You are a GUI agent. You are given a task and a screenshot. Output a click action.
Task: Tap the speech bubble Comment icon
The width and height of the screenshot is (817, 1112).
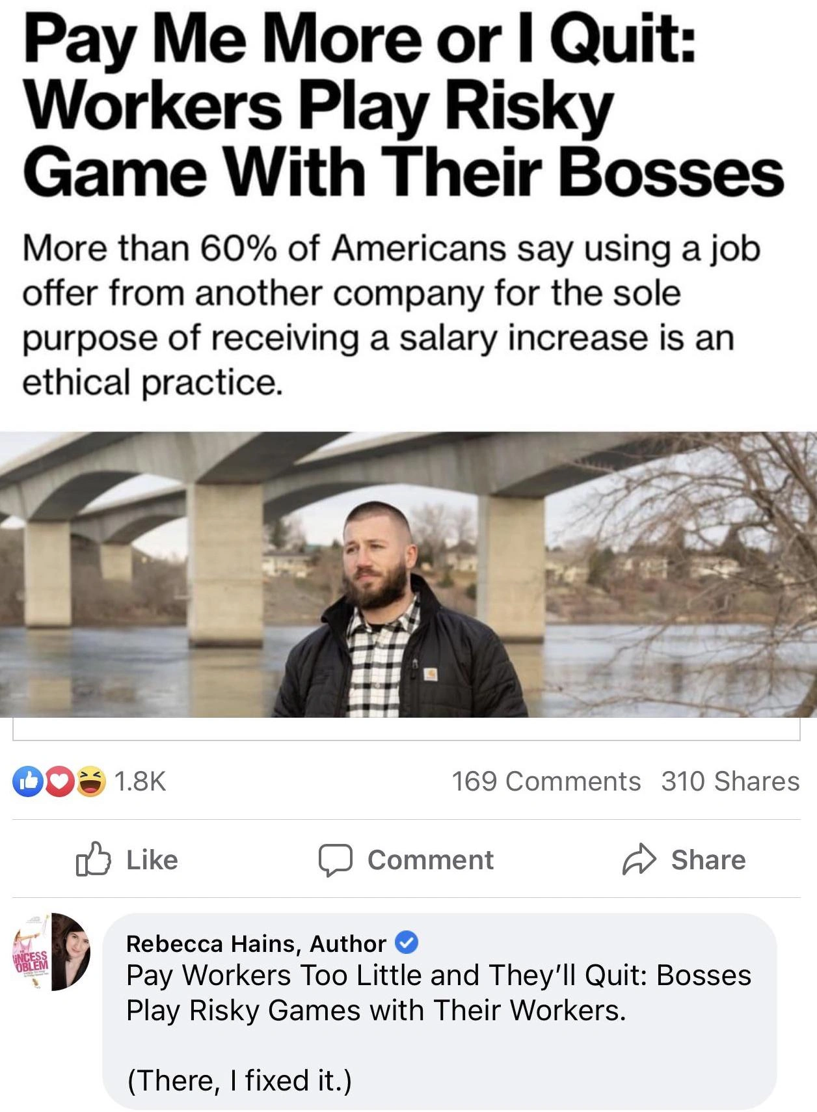pos(335,860)
